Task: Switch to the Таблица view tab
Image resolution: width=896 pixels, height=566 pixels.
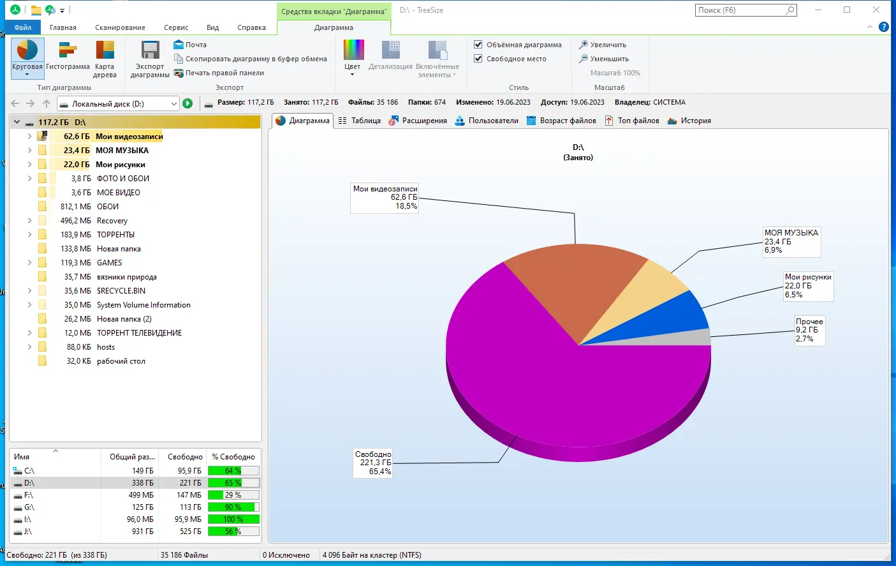Action: (x=359, y=121)
